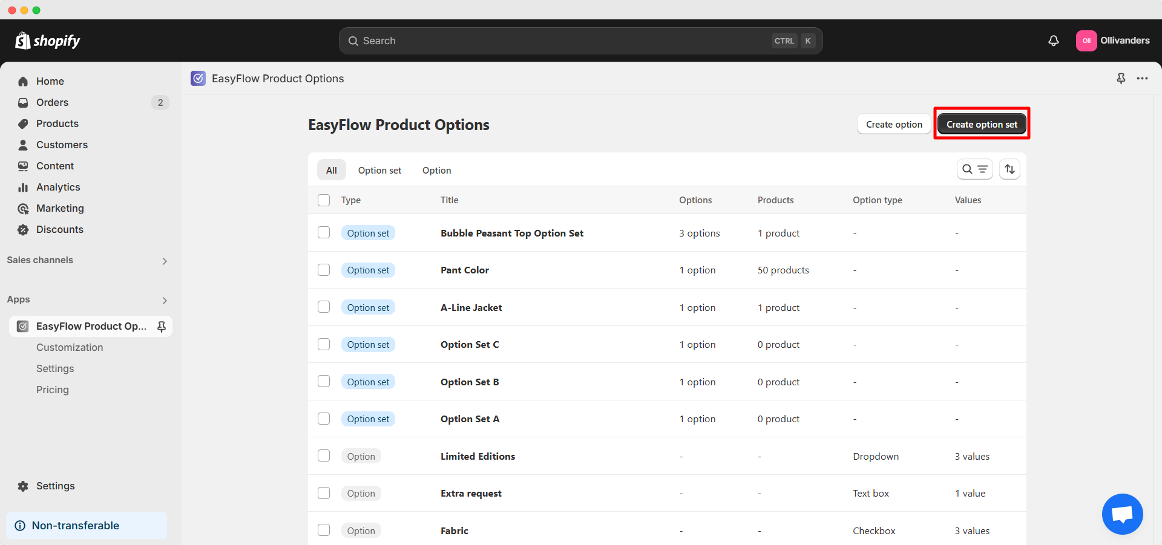Open Pricing submenu item
Screen dimensions: 1162x545
point(53,390)
